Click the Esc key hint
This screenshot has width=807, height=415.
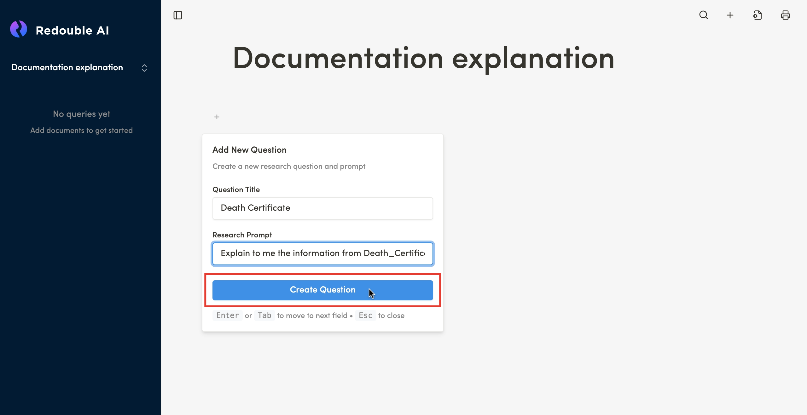365,316
